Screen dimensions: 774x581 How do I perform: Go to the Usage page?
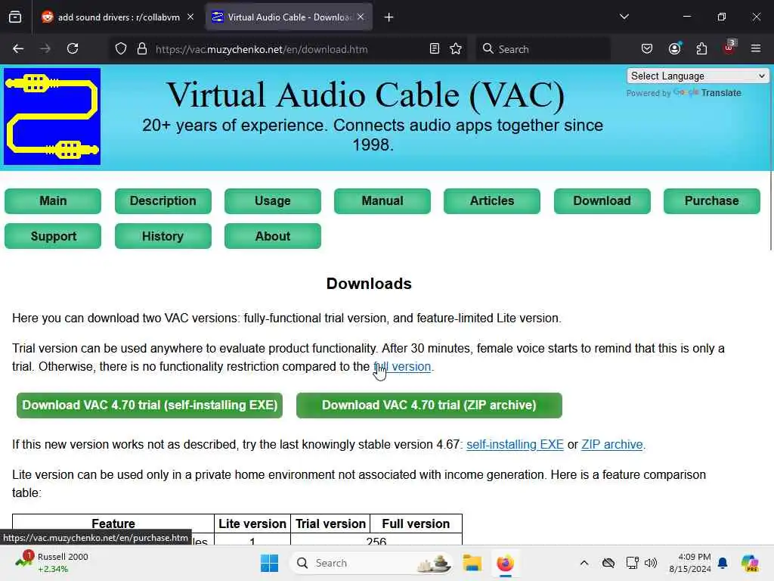272,201
